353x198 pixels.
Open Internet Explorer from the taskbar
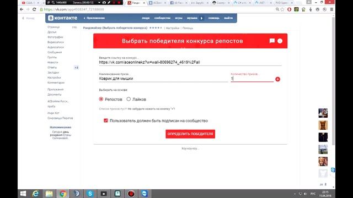[x=35, y=194]
